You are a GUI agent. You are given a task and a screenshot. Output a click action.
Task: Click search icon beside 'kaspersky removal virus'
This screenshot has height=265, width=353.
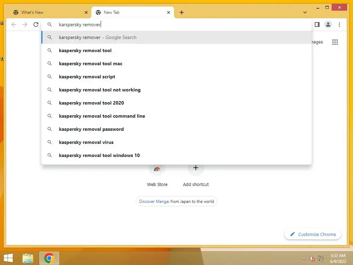pyautogui.click(x=50, y=142)
